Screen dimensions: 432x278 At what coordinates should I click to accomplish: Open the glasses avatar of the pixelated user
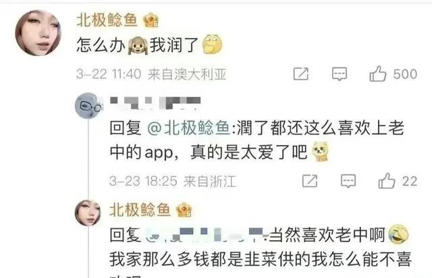88,106
